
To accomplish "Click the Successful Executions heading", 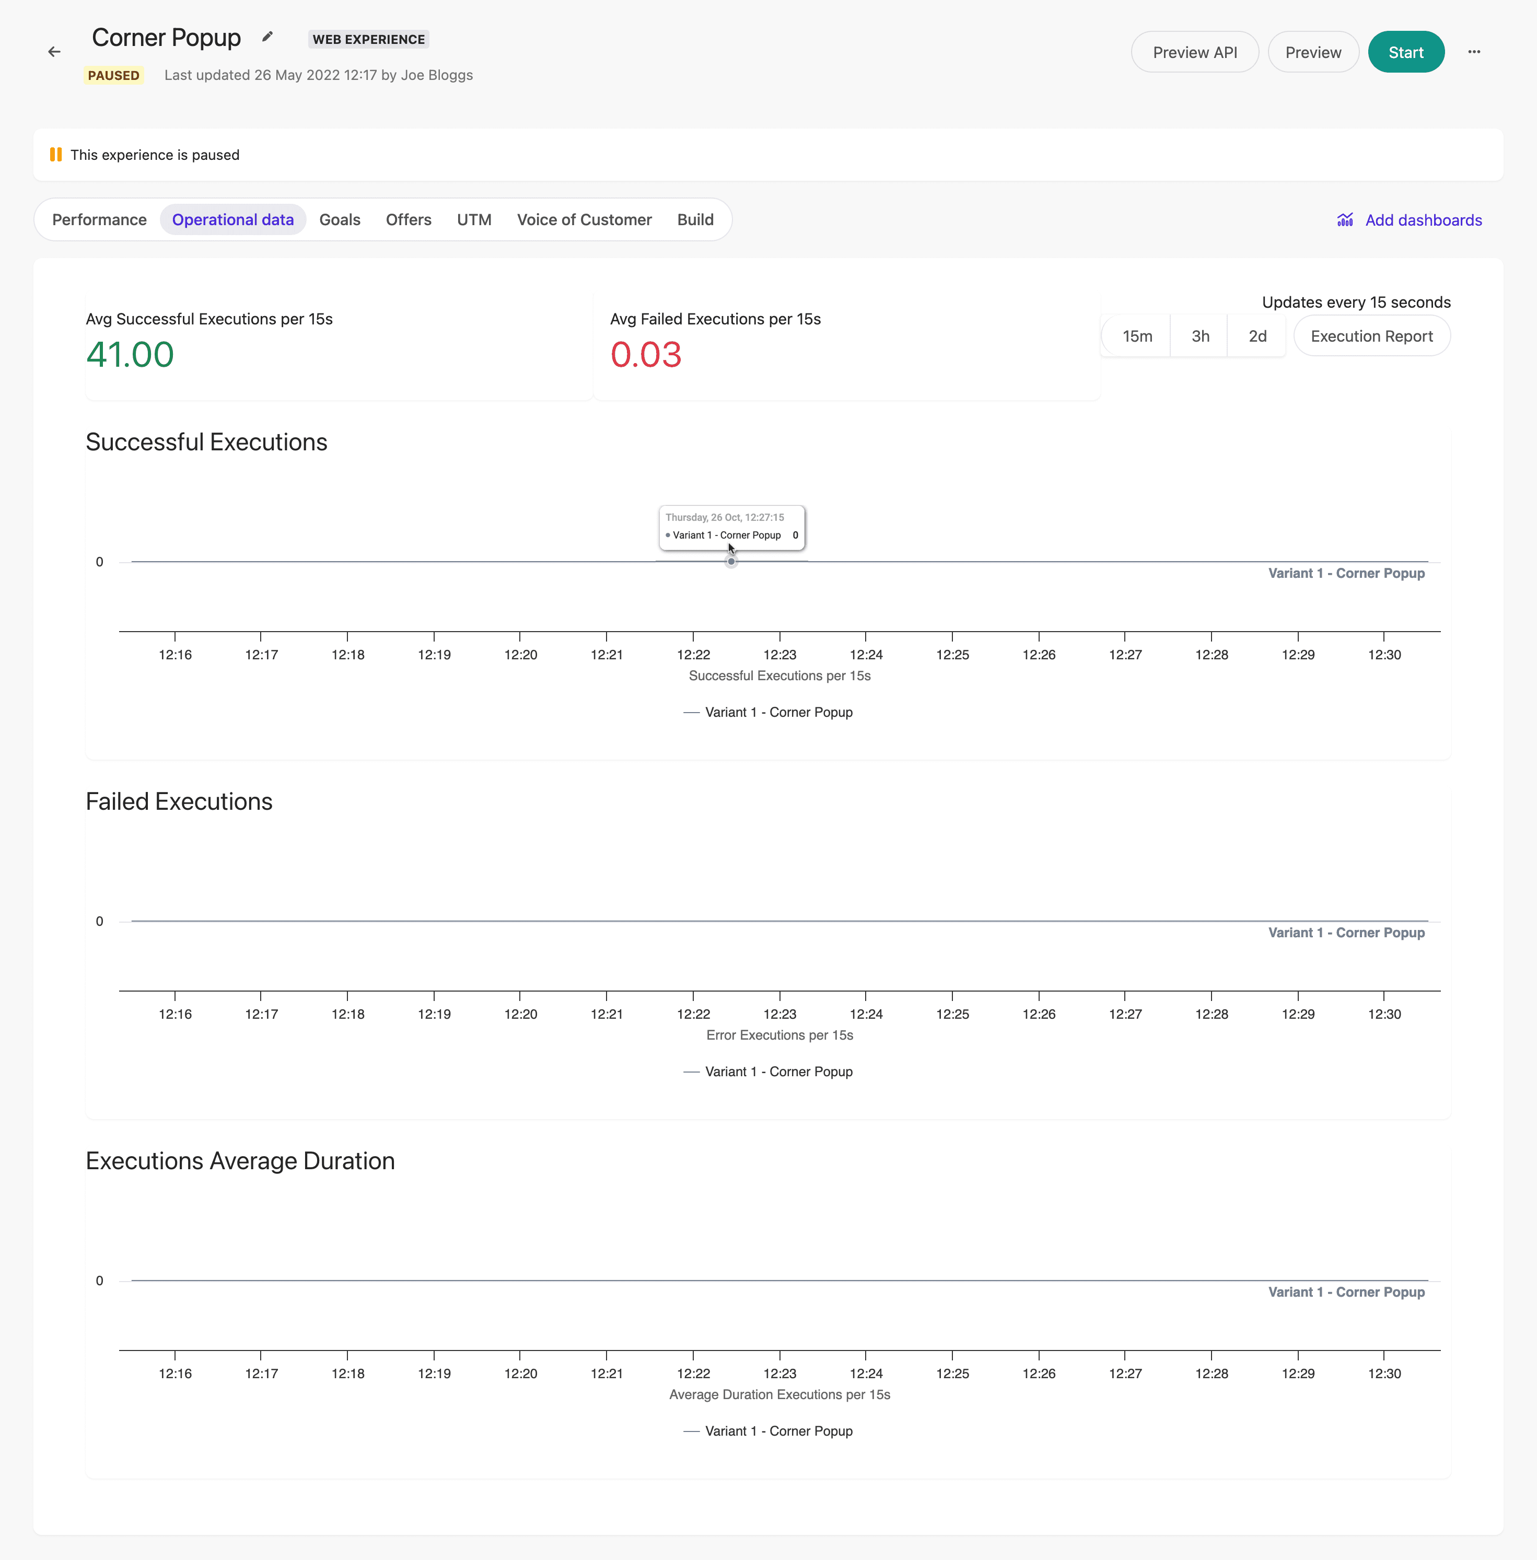I will pyautogui.click(x=207, y=441).
